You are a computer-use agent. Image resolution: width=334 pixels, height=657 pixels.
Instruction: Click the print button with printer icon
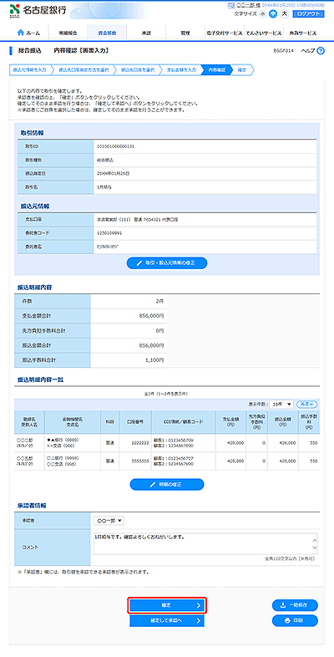pyautogui.click(x=295, y=620)
